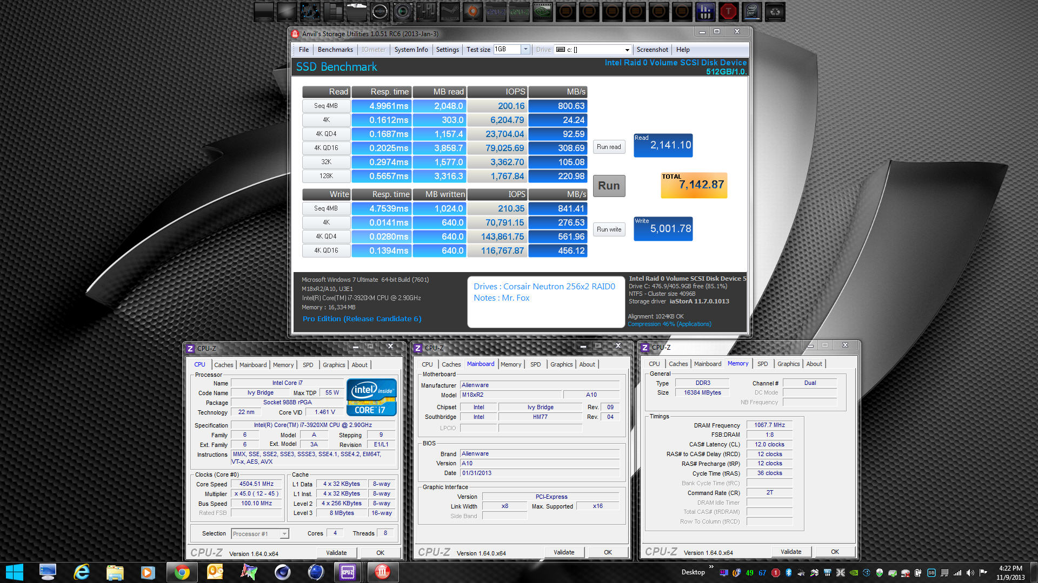Open Settings in Anvil's toolbar
The width and height of the screenshot is (1038, 583).
(447, 50)
